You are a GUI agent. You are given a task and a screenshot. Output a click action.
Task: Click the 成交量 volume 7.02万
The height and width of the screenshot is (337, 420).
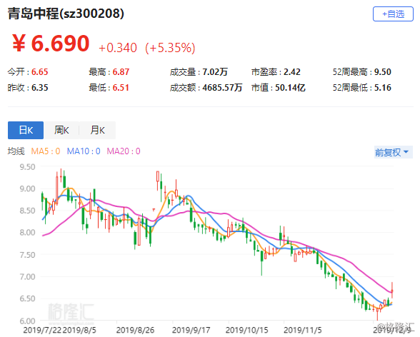click(x=215, y=71)
